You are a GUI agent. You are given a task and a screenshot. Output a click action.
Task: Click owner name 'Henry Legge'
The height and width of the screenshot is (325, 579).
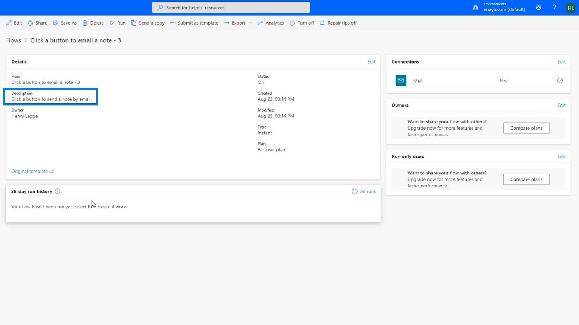tap(25, 116)
